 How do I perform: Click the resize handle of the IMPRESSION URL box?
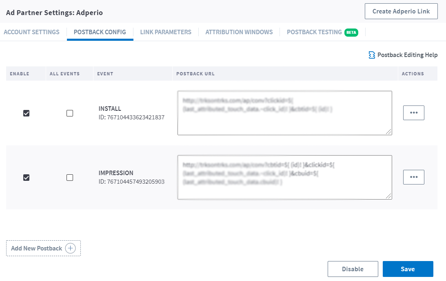click(x=388, y=196)
